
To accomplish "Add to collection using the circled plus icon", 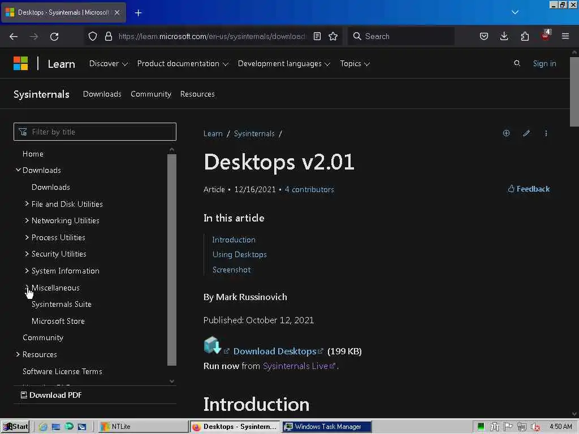I will (506, 133).
